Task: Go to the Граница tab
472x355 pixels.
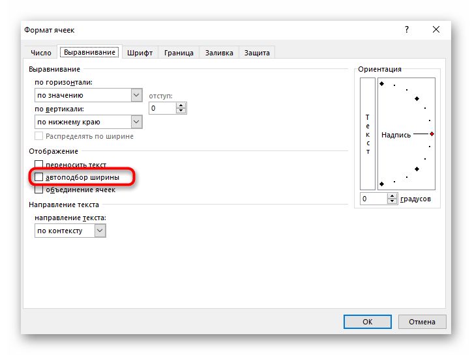Action: tap(179, 53)
